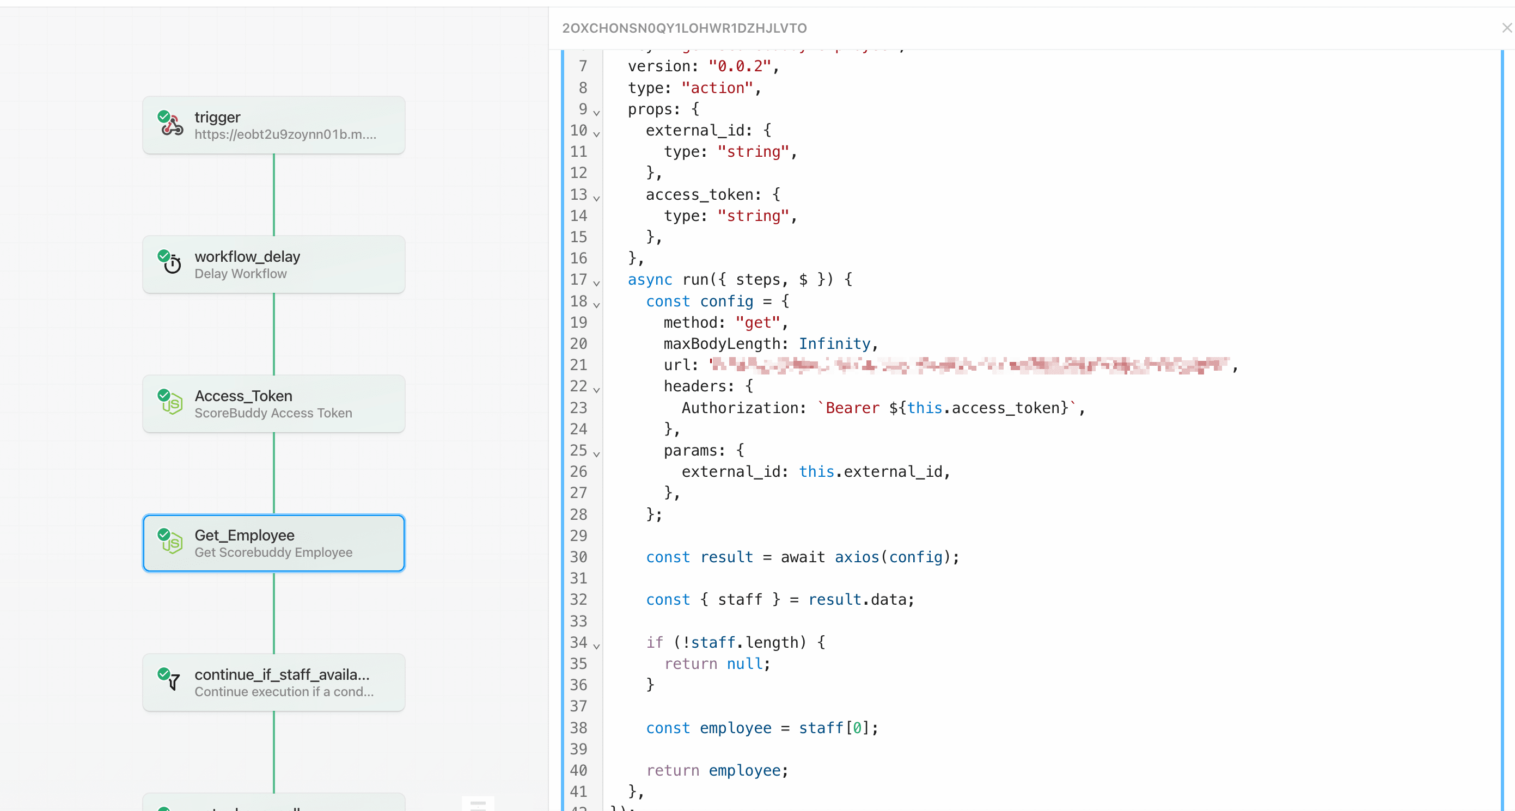Fold the config object at line 18
Screen dimensions: 1515x811
(x=596, y=304)
